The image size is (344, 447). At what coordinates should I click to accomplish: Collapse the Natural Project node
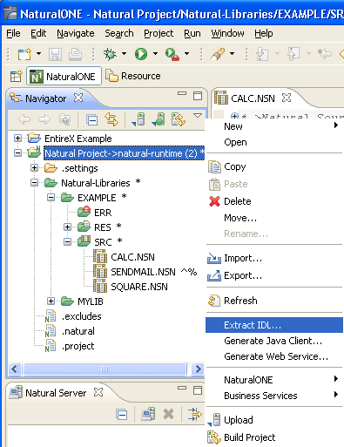click(17, 153)
